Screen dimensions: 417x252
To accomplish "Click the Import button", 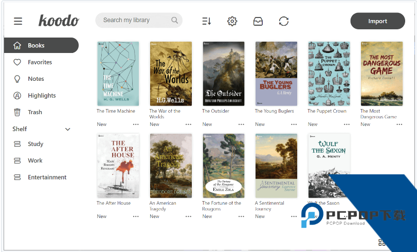I will (x=377, y=21).
